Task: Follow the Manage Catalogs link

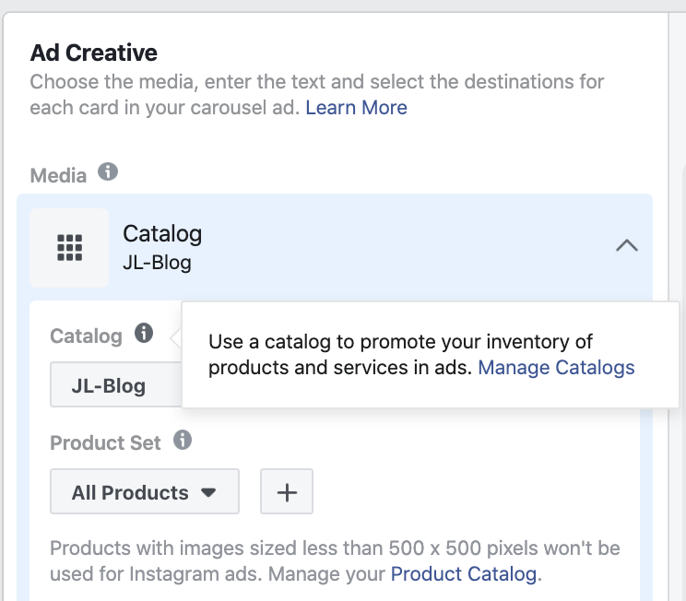Action: pyautogui.click(x=556, y=368)
